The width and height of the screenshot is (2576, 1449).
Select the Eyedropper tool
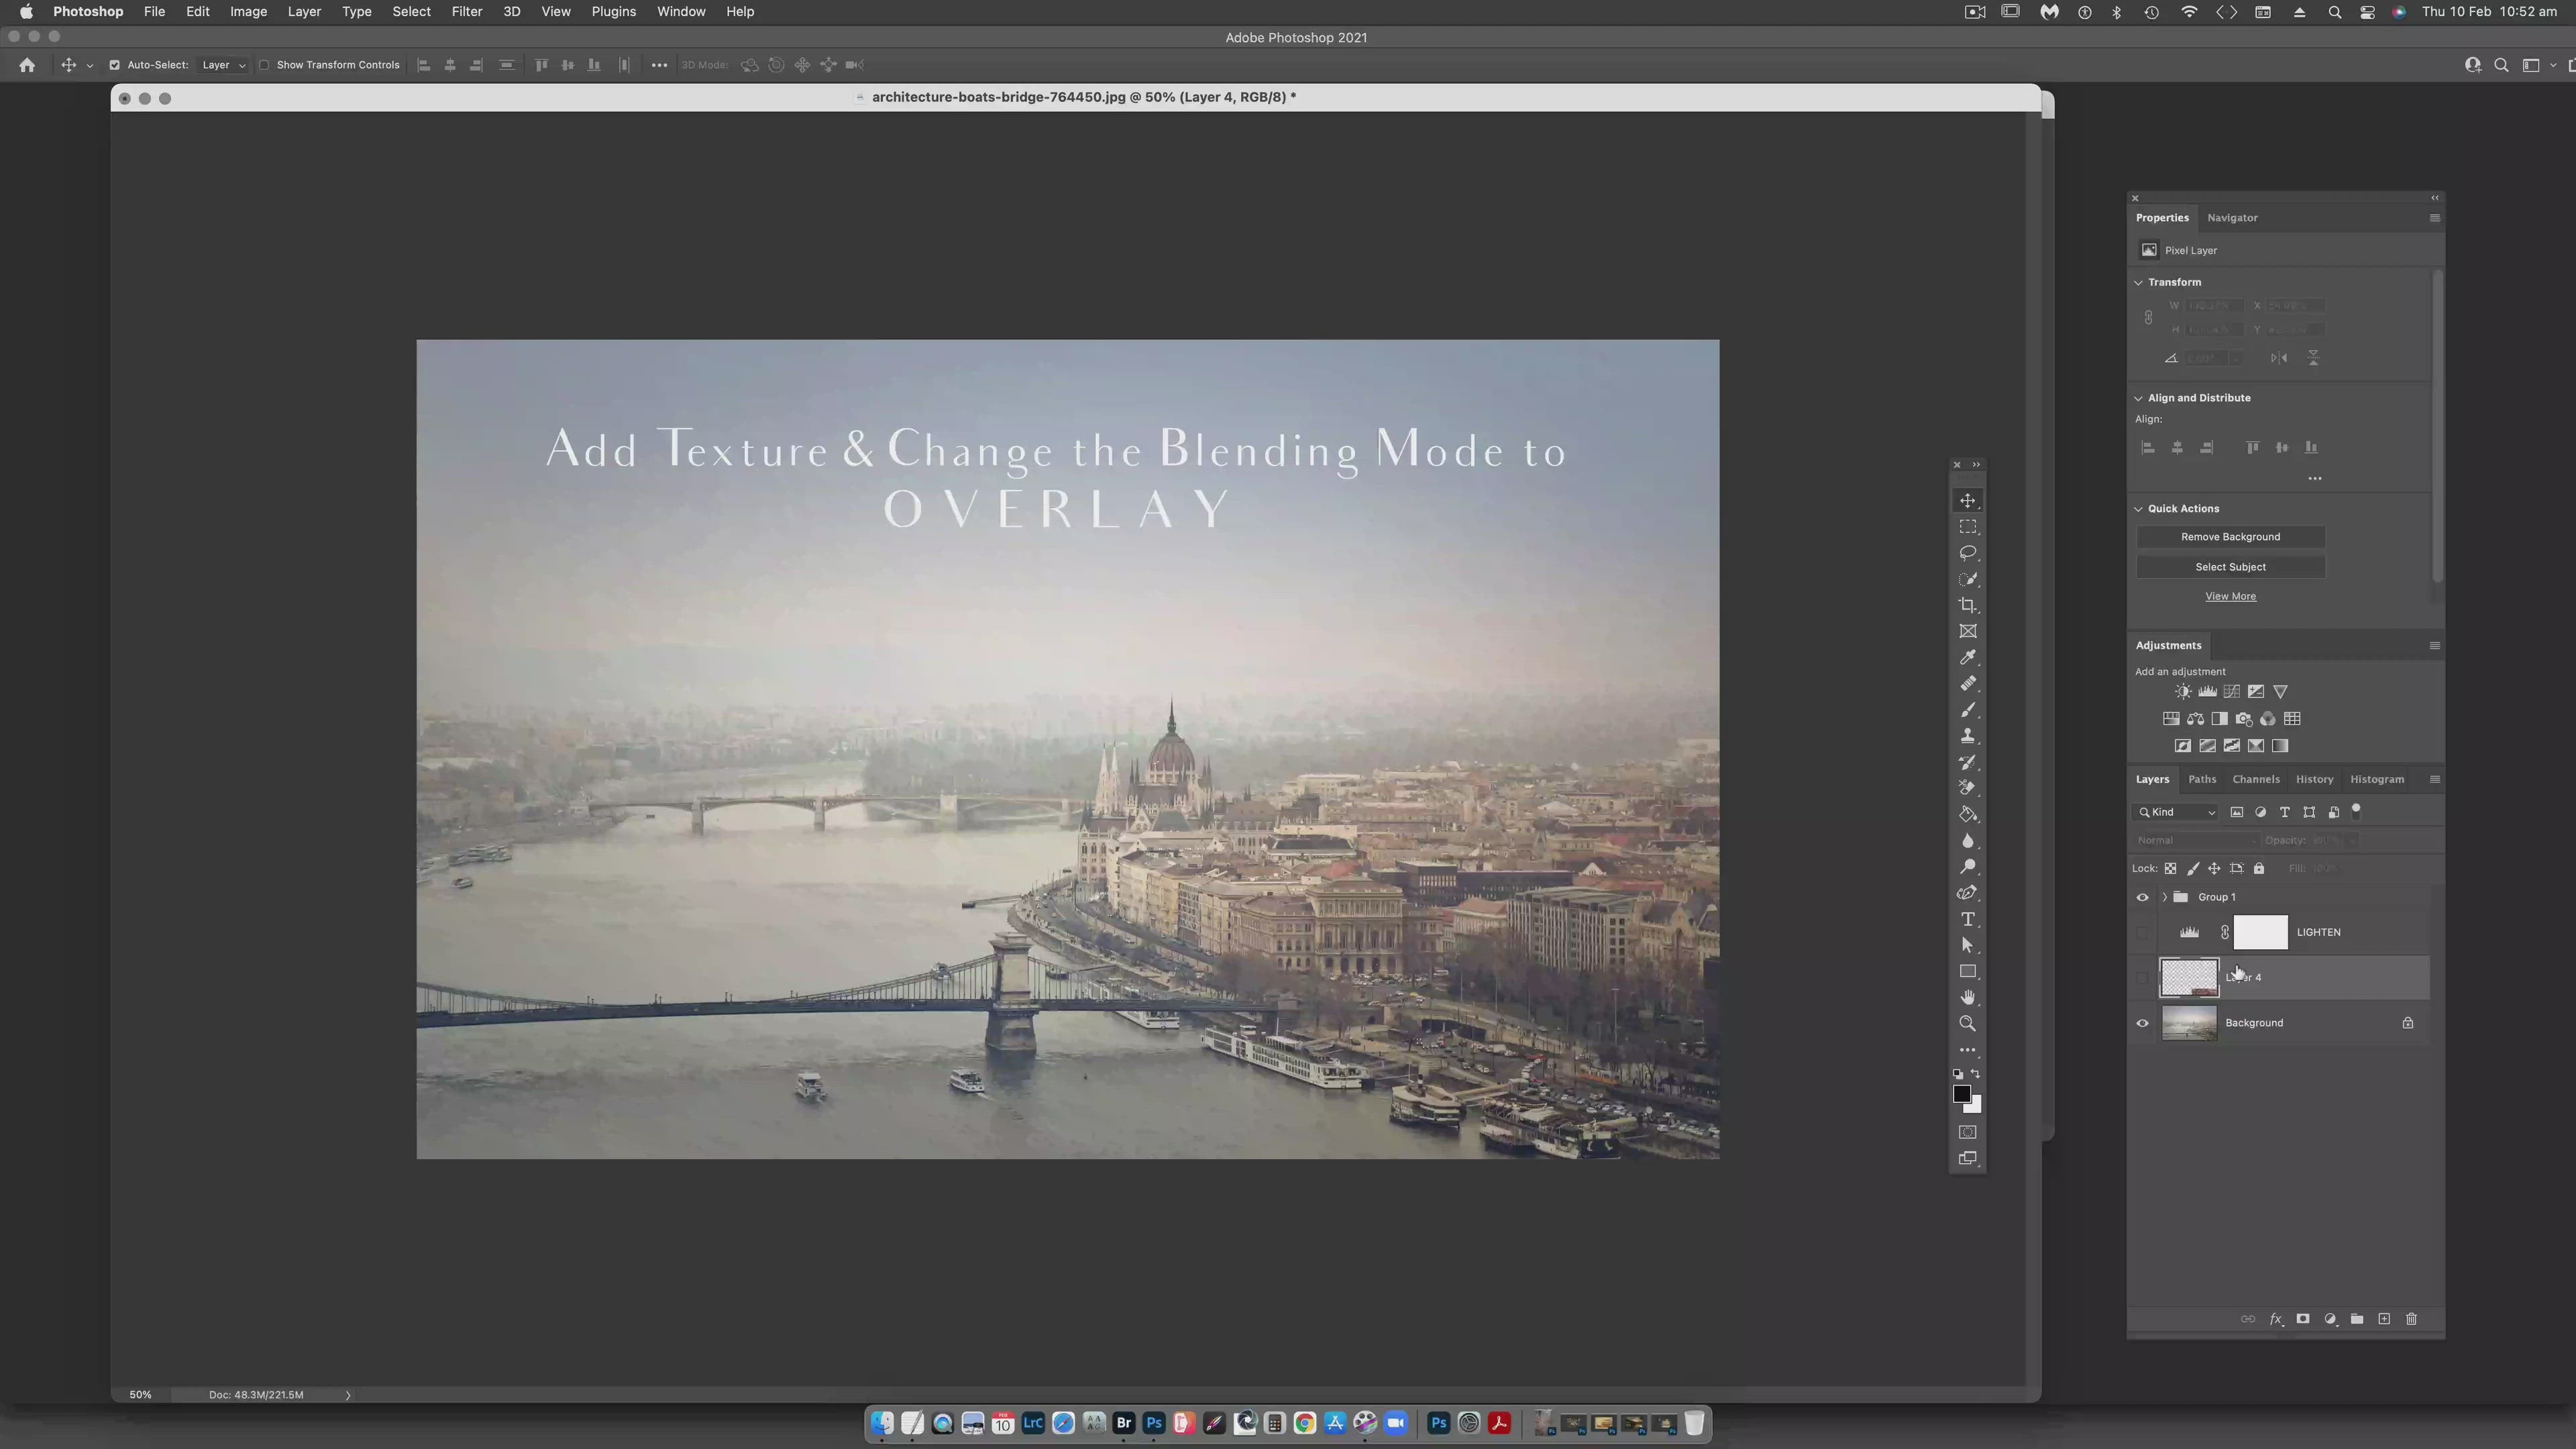1967,657
